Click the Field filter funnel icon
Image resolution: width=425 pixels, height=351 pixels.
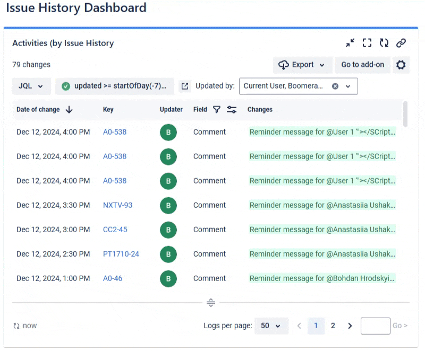point(217,109)
